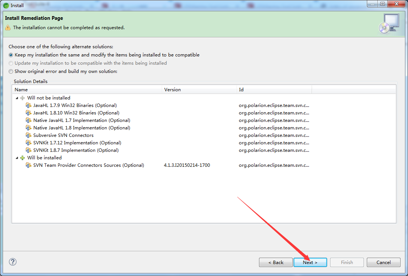The height and width of the screenshot is (276, 408).
Task: Cancel the installation dialog
Action: [383, 262]
